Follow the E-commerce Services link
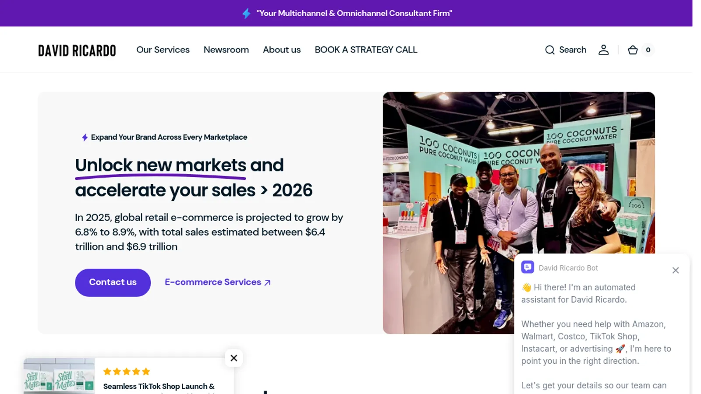Image resolution: width=701 pixels, height=394 pixels. click(218, 282)
